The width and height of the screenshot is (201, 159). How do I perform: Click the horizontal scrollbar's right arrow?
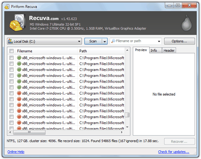(x=122, y=132)
